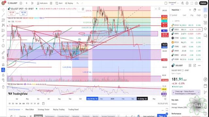Image resolution: width=209 pixels, height=117 pixels.
Task: Enter fullscreen mode
Action: coord(192,3)
